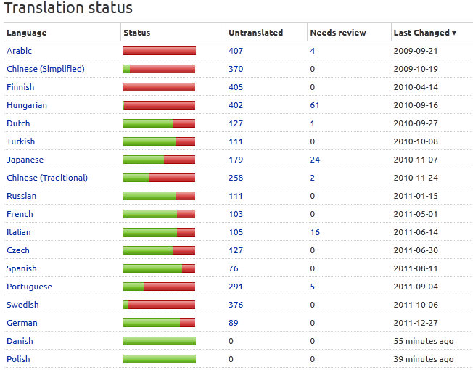
Task: Open 24 Japanese strings needing review
Action: point(315,160)
